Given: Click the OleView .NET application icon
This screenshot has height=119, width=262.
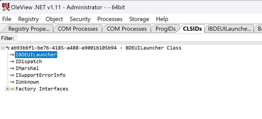Looking at the screenshot, I should tap(6, 7).
